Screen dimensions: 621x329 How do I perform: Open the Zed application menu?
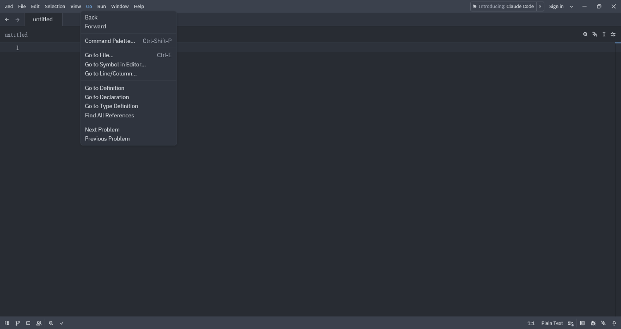point(9,6)
